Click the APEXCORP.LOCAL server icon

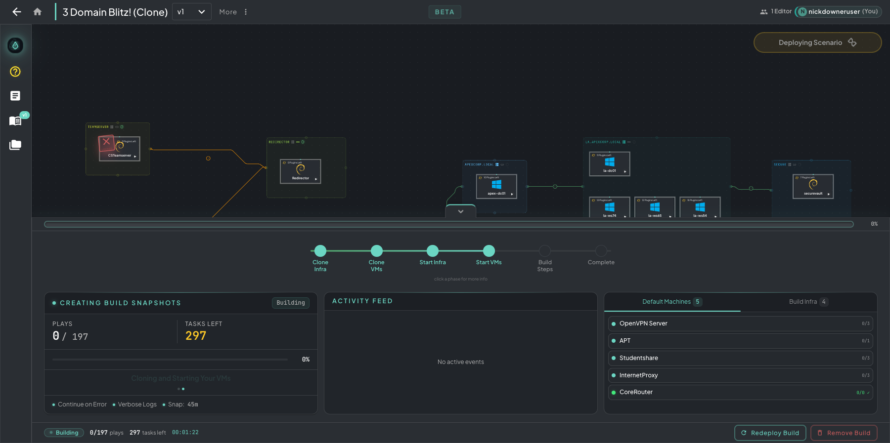[x=497, y=164]
